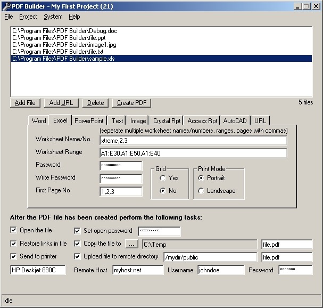Switch to the Excel tab
The width and height of the screenshot is (323, 308).
point(60,120)
